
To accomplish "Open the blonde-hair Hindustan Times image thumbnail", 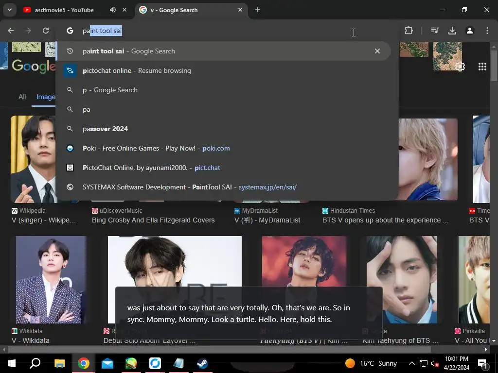I will (x=428, y=159).
